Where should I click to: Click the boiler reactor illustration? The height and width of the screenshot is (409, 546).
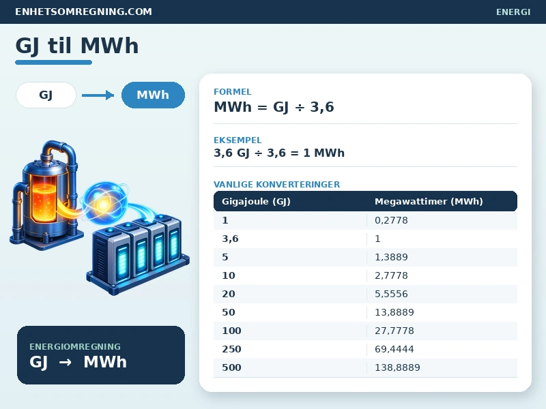pyautogui.click(x=45, y=195)
